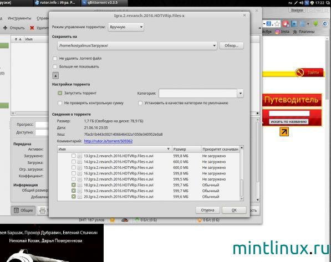331x262 pixels.
Task: Click the red X Delete icon in qBittorrent toolbar
Action: click(x=32, y=28)
